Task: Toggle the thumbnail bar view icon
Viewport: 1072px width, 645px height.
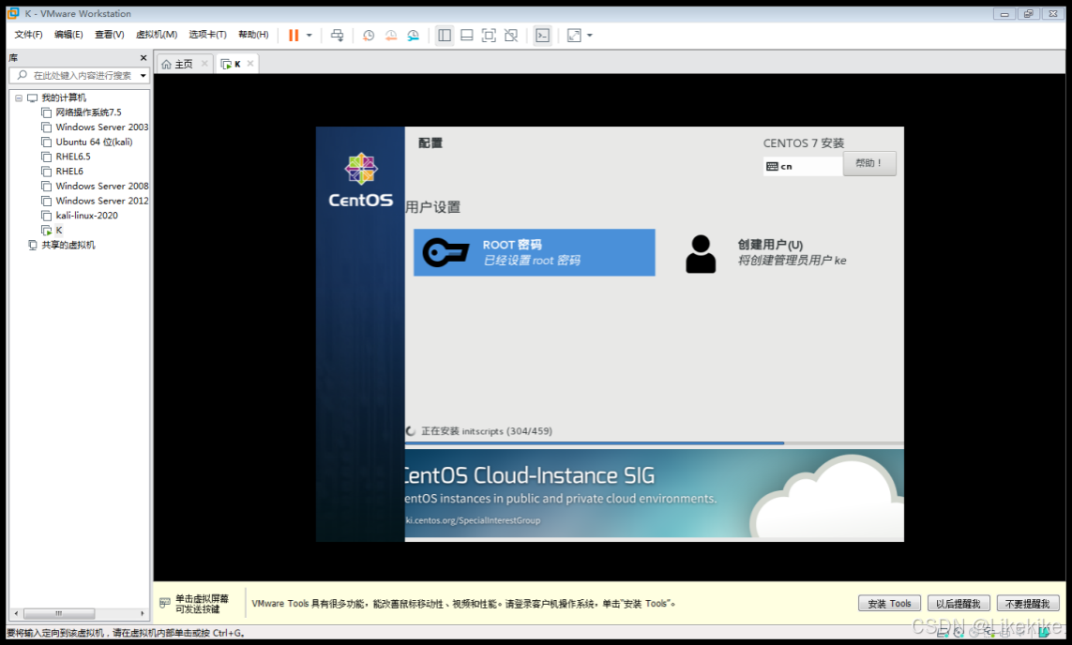Action: point(467,36)
